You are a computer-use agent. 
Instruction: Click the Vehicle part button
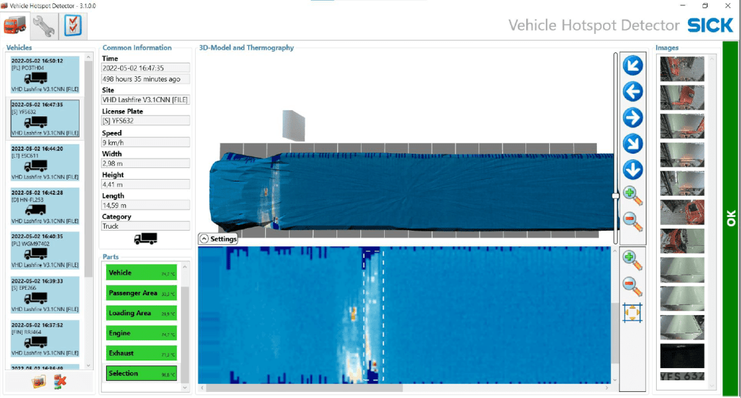[141, 273]
